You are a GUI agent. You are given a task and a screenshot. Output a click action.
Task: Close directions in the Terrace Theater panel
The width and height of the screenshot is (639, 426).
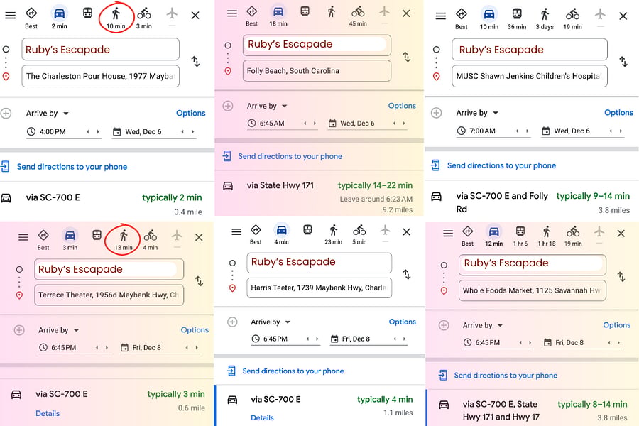199,237
